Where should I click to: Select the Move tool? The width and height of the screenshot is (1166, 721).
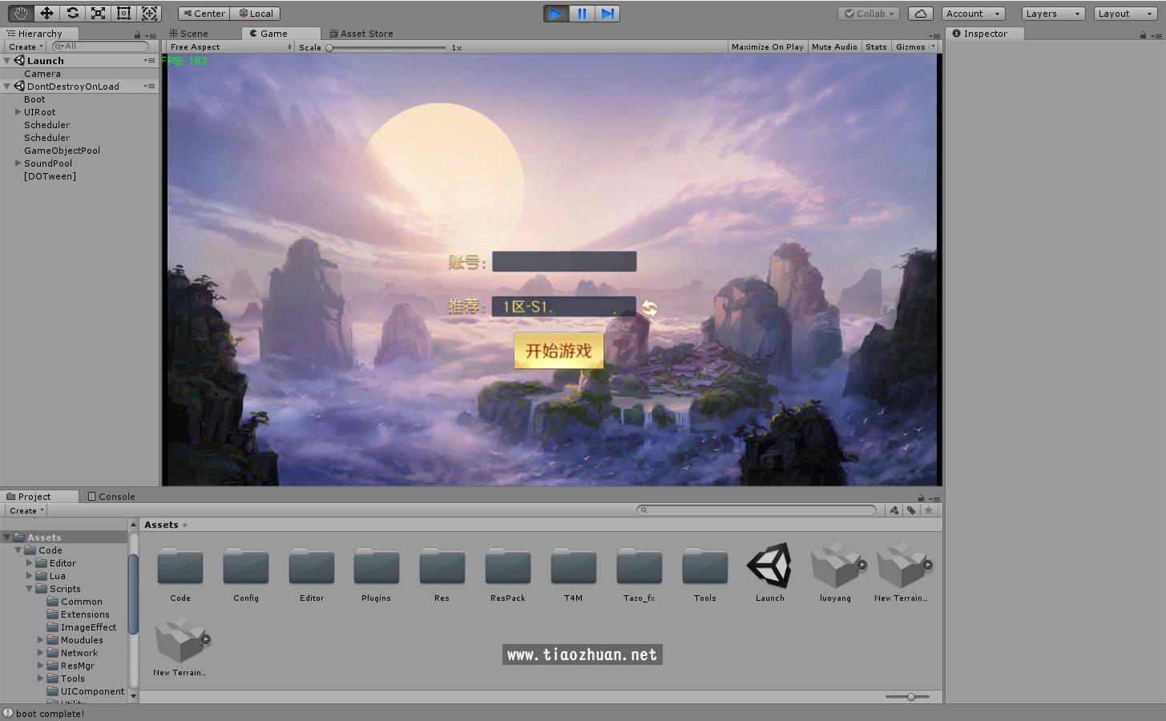coord(46,13)
